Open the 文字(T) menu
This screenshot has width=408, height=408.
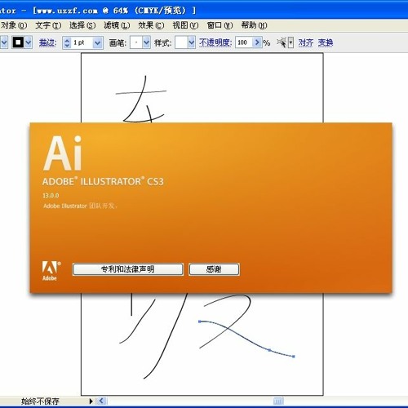(48, 25)
